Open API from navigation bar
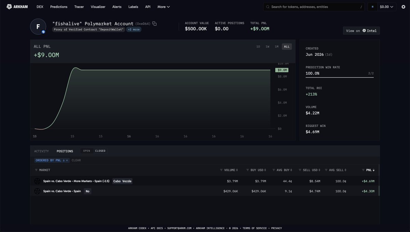This screenshot has width=410, height=232. click(148, 6)
